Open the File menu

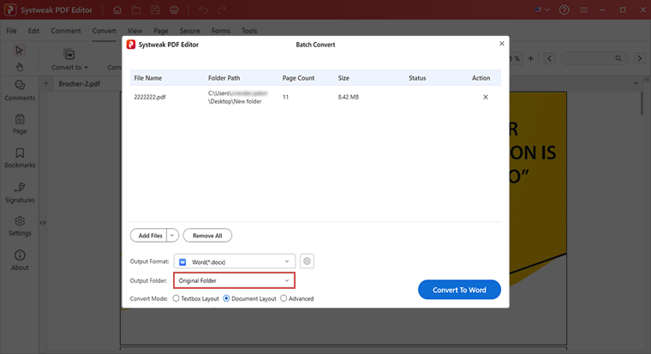12,31
